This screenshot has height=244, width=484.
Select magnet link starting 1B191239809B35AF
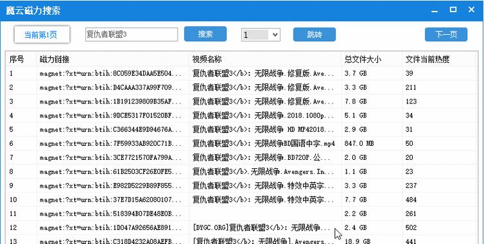point(110,101)
